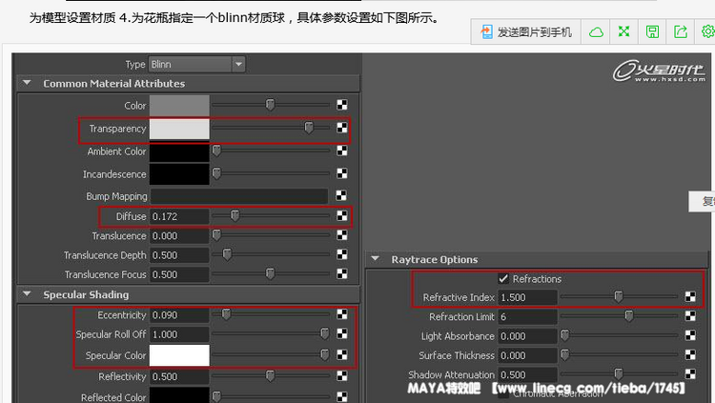Click map icon for Bump Mapping row
715x403 pixels.
tap(342, 196)
